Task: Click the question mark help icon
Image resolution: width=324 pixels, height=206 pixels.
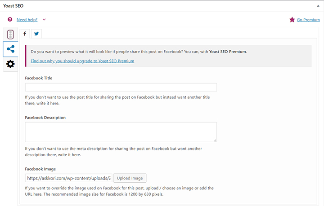Action: pyautogui.click(x=10, y=19)
